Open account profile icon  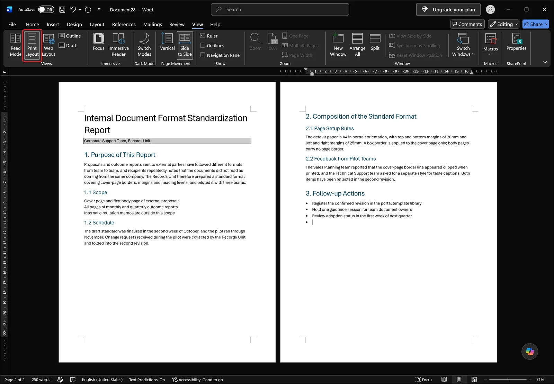490,10
